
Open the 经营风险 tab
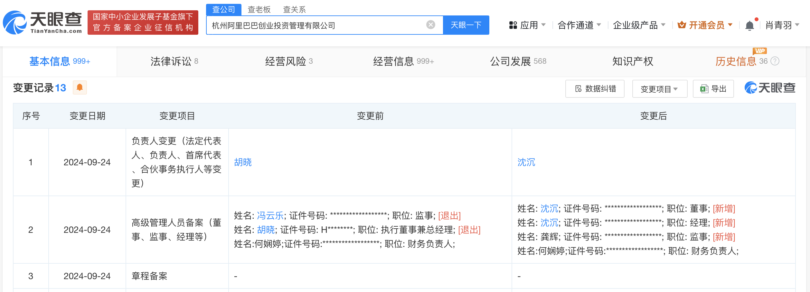coord(289,61)
